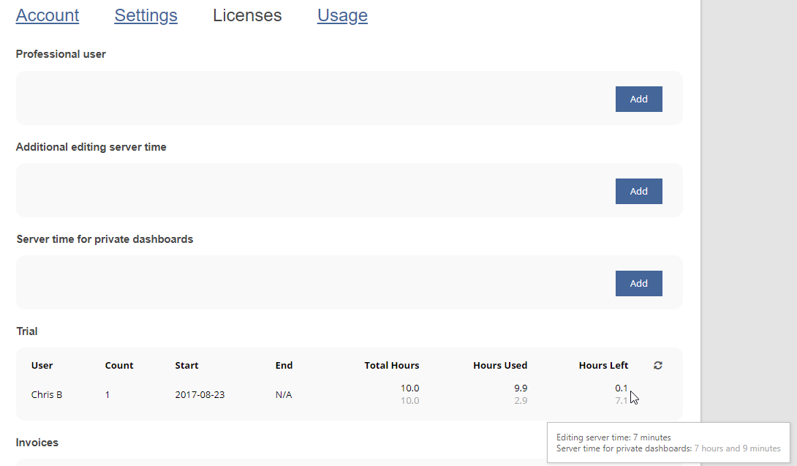Click the Start column header

tap(186, 366)
